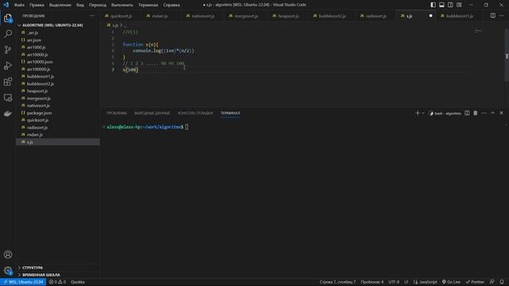Close unsaved s.js tab via dot
This screenshot has width=509, height=286.
[431, 16]
